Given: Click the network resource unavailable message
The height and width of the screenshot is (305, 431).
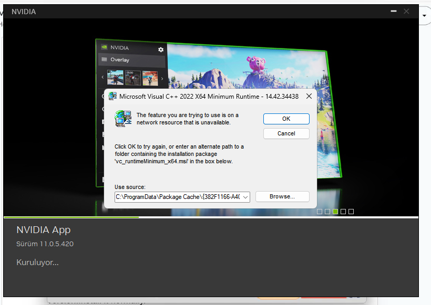Looking at the screenshot, I should point(188,119).
